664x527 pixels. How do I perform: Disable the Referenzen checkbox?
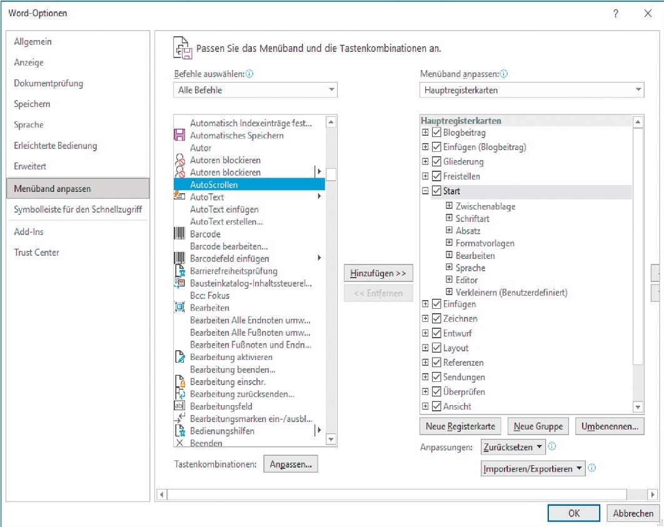436,363
